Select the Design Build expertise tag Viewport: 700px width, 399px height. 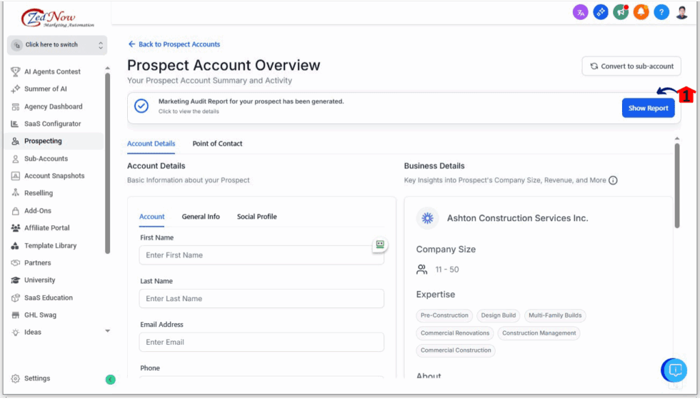coord(498,316)
